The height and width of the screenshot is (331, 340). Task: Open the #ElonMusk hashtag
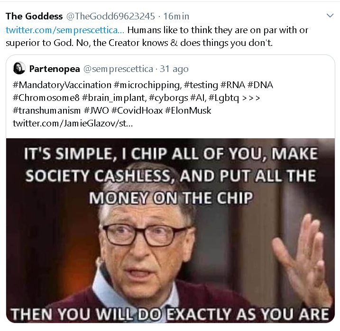click(x=188, y=110)
